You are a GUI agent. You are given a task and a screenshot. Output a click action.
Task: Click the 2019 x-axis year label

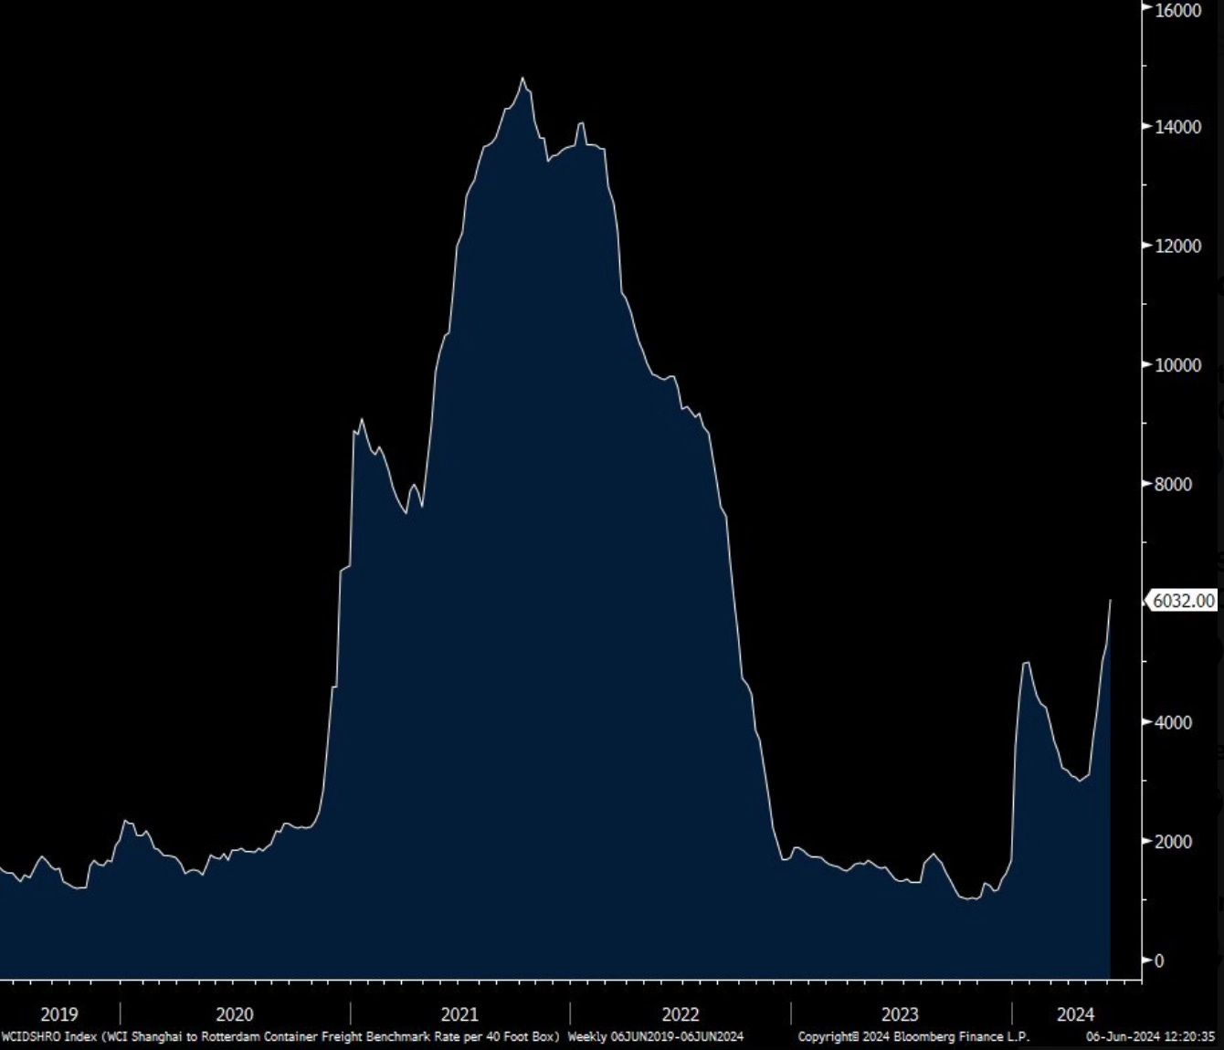(59, 1014)
